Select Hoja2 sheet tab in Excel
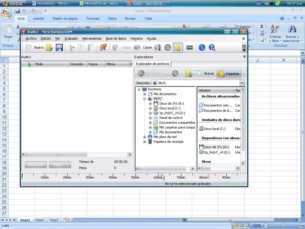Screen dimensions: 305x229 click(39, 220)
